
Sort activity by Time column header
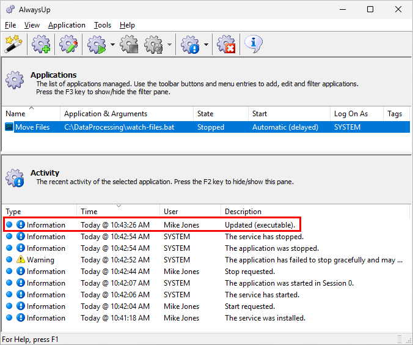coord(119,212)
